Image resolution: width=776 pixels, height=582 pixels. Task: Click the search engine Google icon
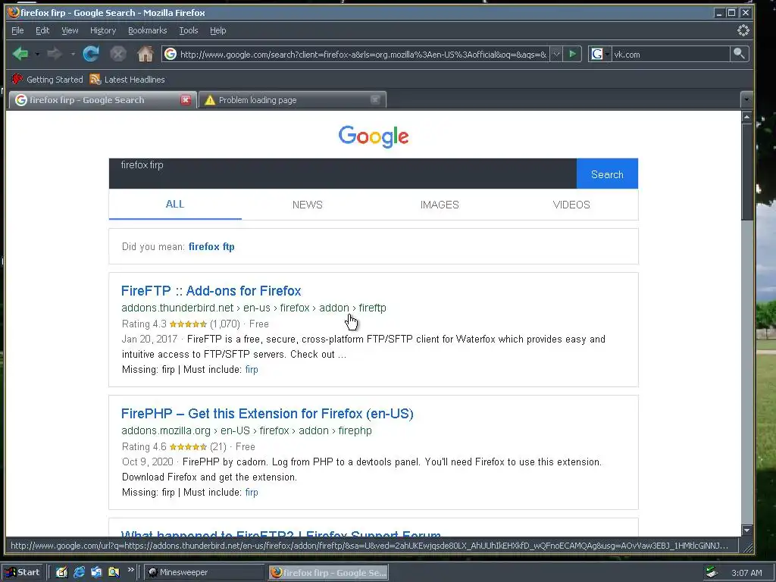[597, 54]
